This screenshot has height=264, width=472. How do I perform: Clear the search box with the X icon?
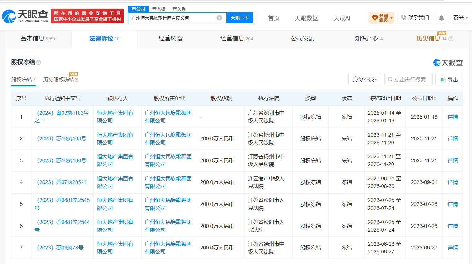219,18
